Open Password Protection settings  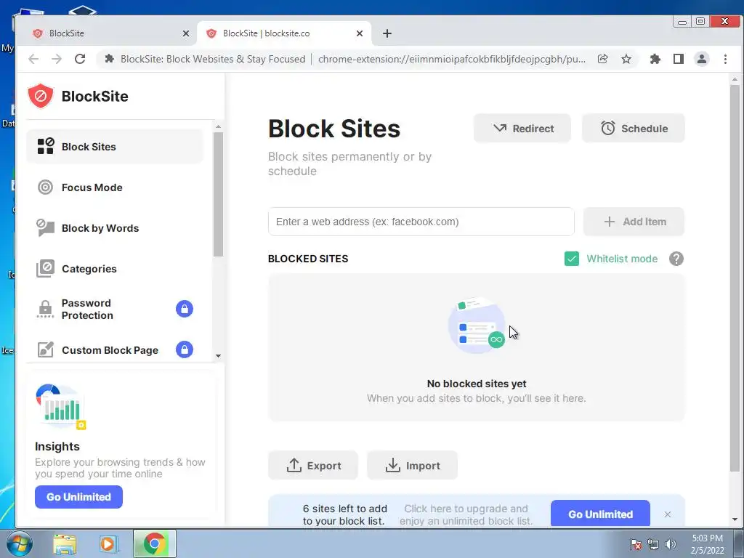pos(114,309)
